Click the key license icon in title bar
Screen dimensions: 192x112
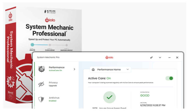point(151,58)
